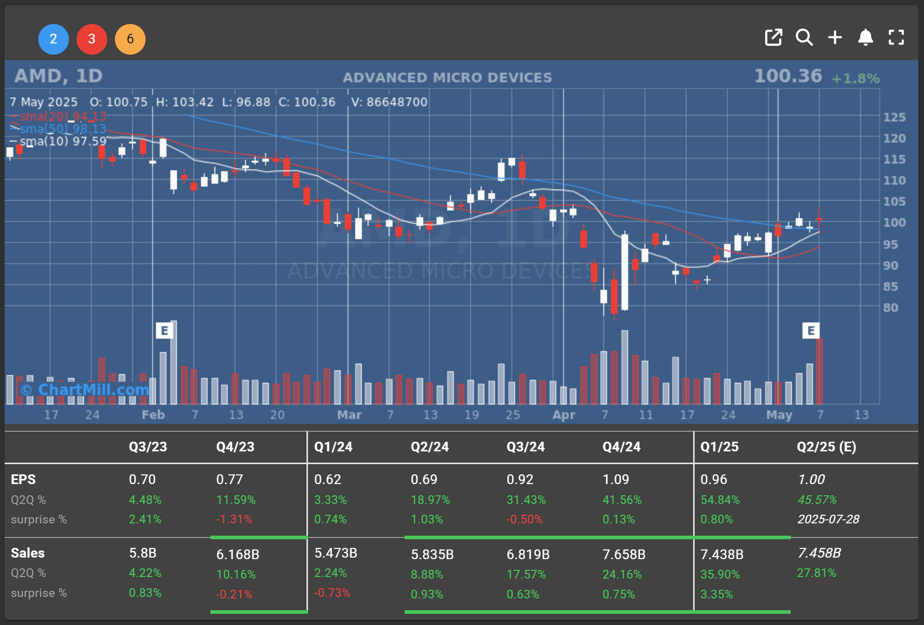Select the Q1/24 column header
This screenshot has width=924, height=625.
[334, 447]
